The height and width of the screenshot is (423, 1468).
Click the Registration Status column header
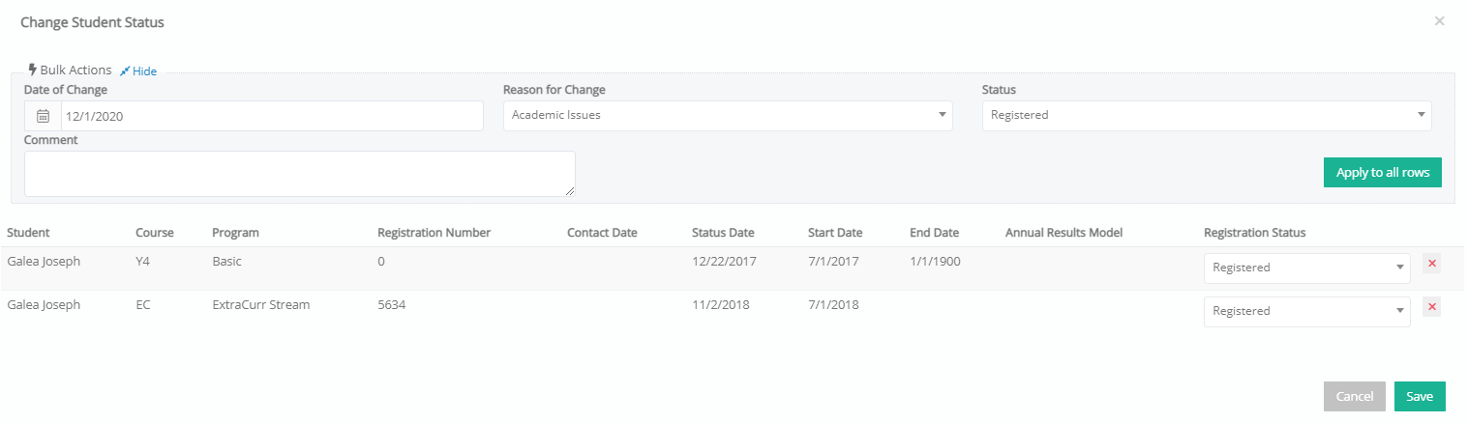[x=1254, y=233]
